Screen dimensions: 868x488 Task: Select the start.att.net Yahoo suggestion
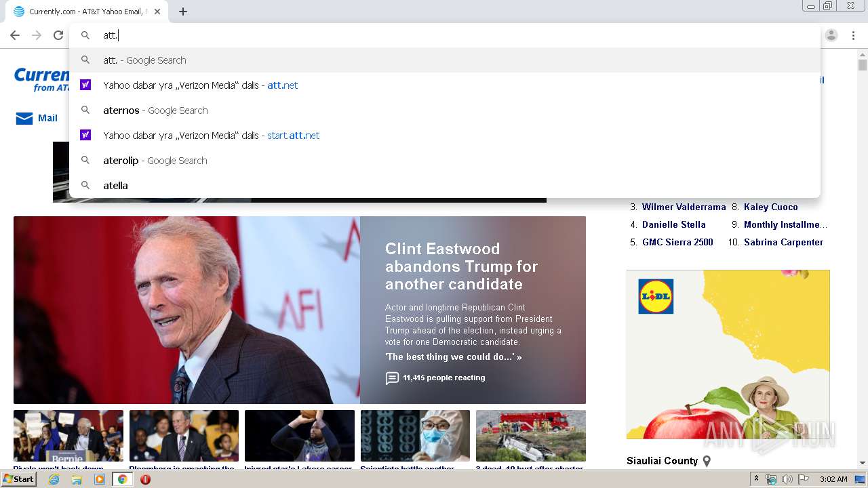click(444, 136)
